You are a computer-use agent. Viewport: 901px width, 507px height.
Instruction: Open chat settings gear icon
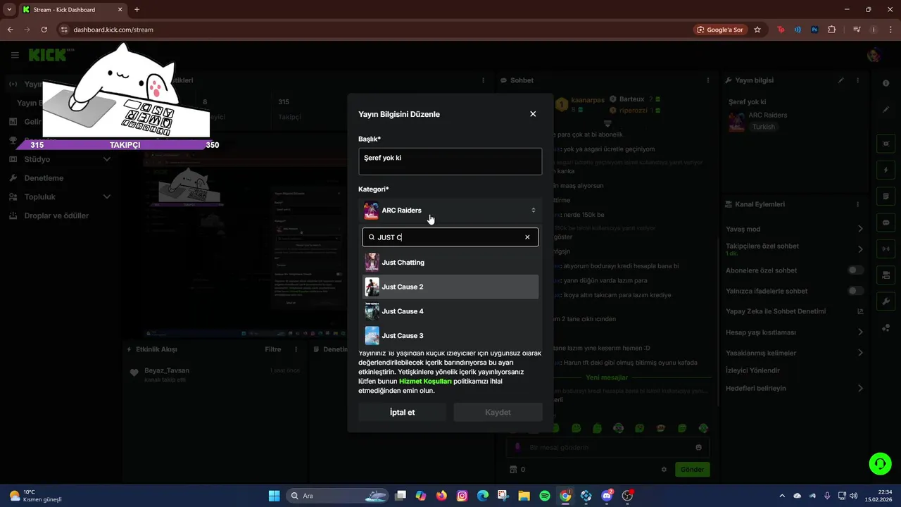coord(664,469)
